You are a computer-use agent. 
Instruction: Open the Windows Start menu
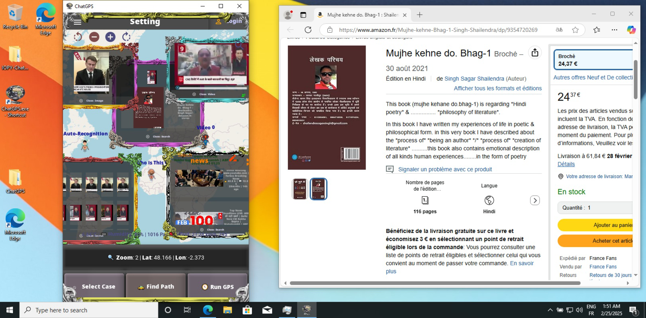10,310
